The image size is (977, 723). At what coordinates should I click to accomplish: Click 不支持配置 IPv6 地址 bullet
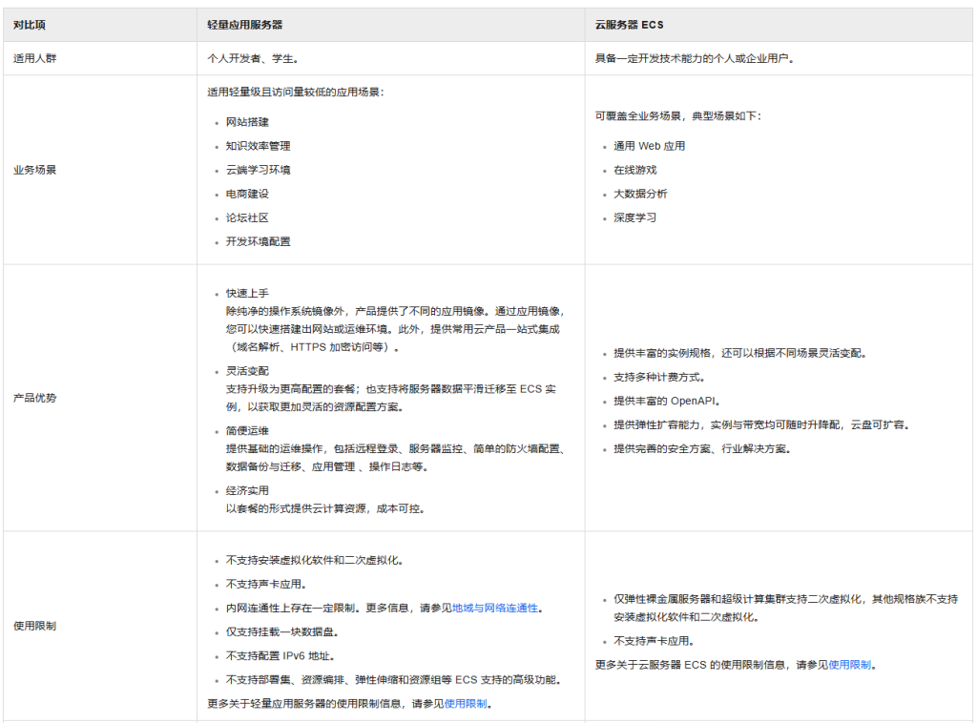[x=281, y=655]
